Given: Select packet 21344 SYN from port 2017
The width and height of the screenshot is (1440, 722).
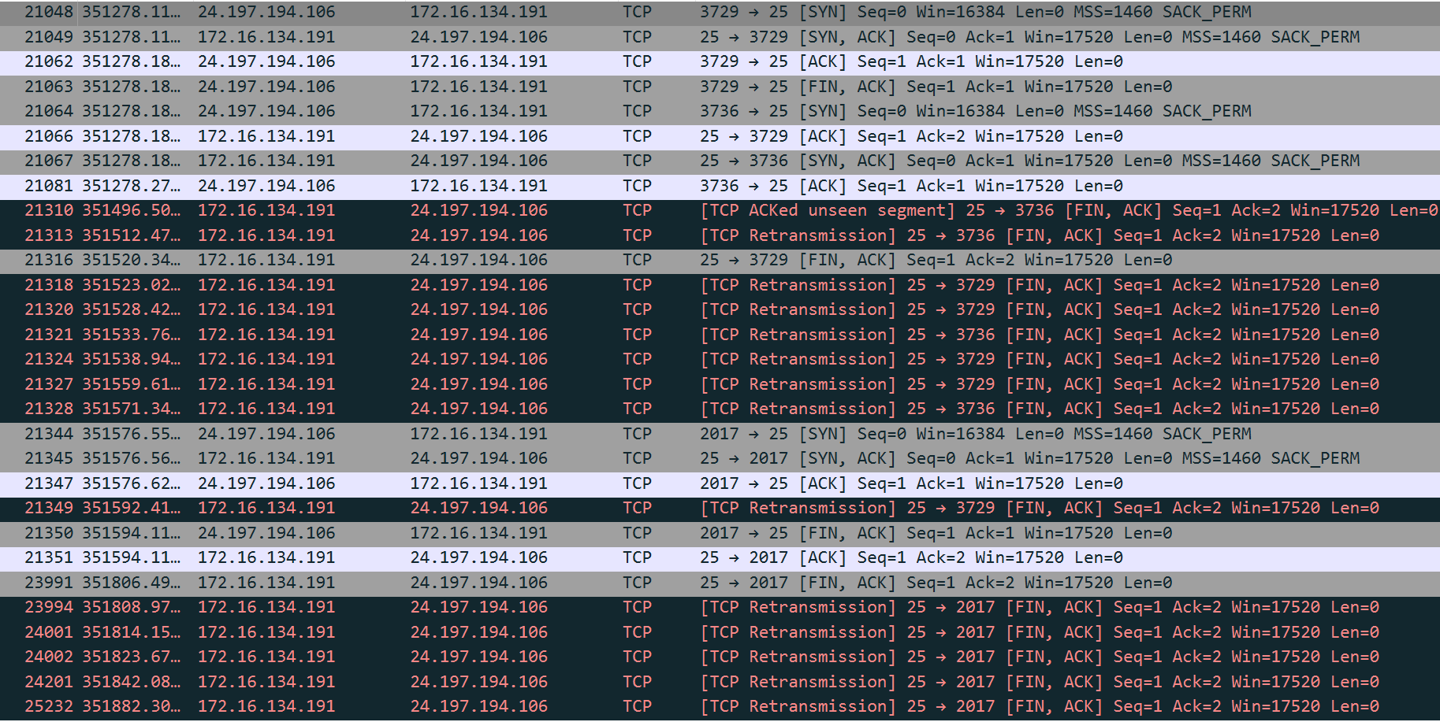Looking at the screenshot, I should click(x=720, y=434).
